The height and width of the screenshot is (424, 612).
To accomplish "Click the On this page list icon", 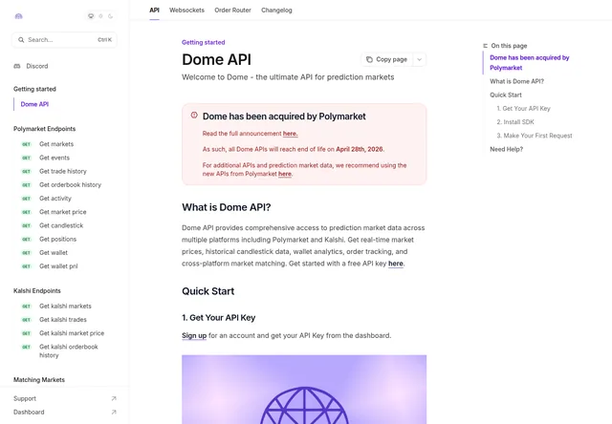I will click(x=485, y=46).
